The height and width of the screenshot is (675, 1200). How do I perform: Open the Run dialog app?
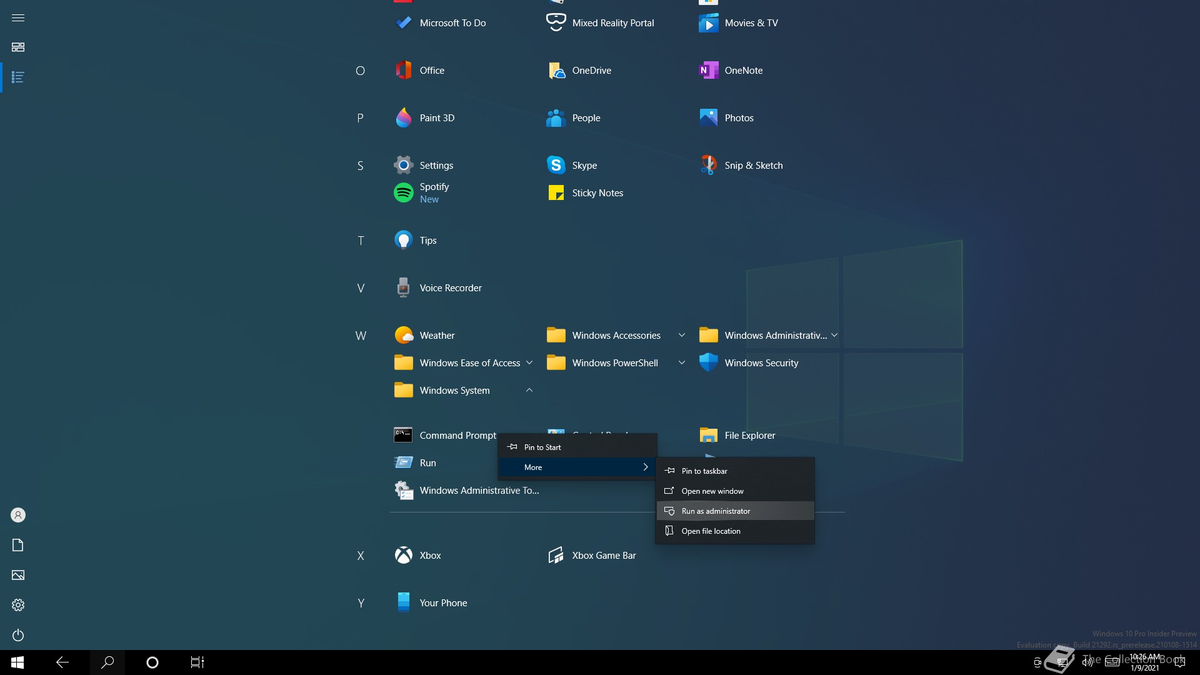point(415,463)
